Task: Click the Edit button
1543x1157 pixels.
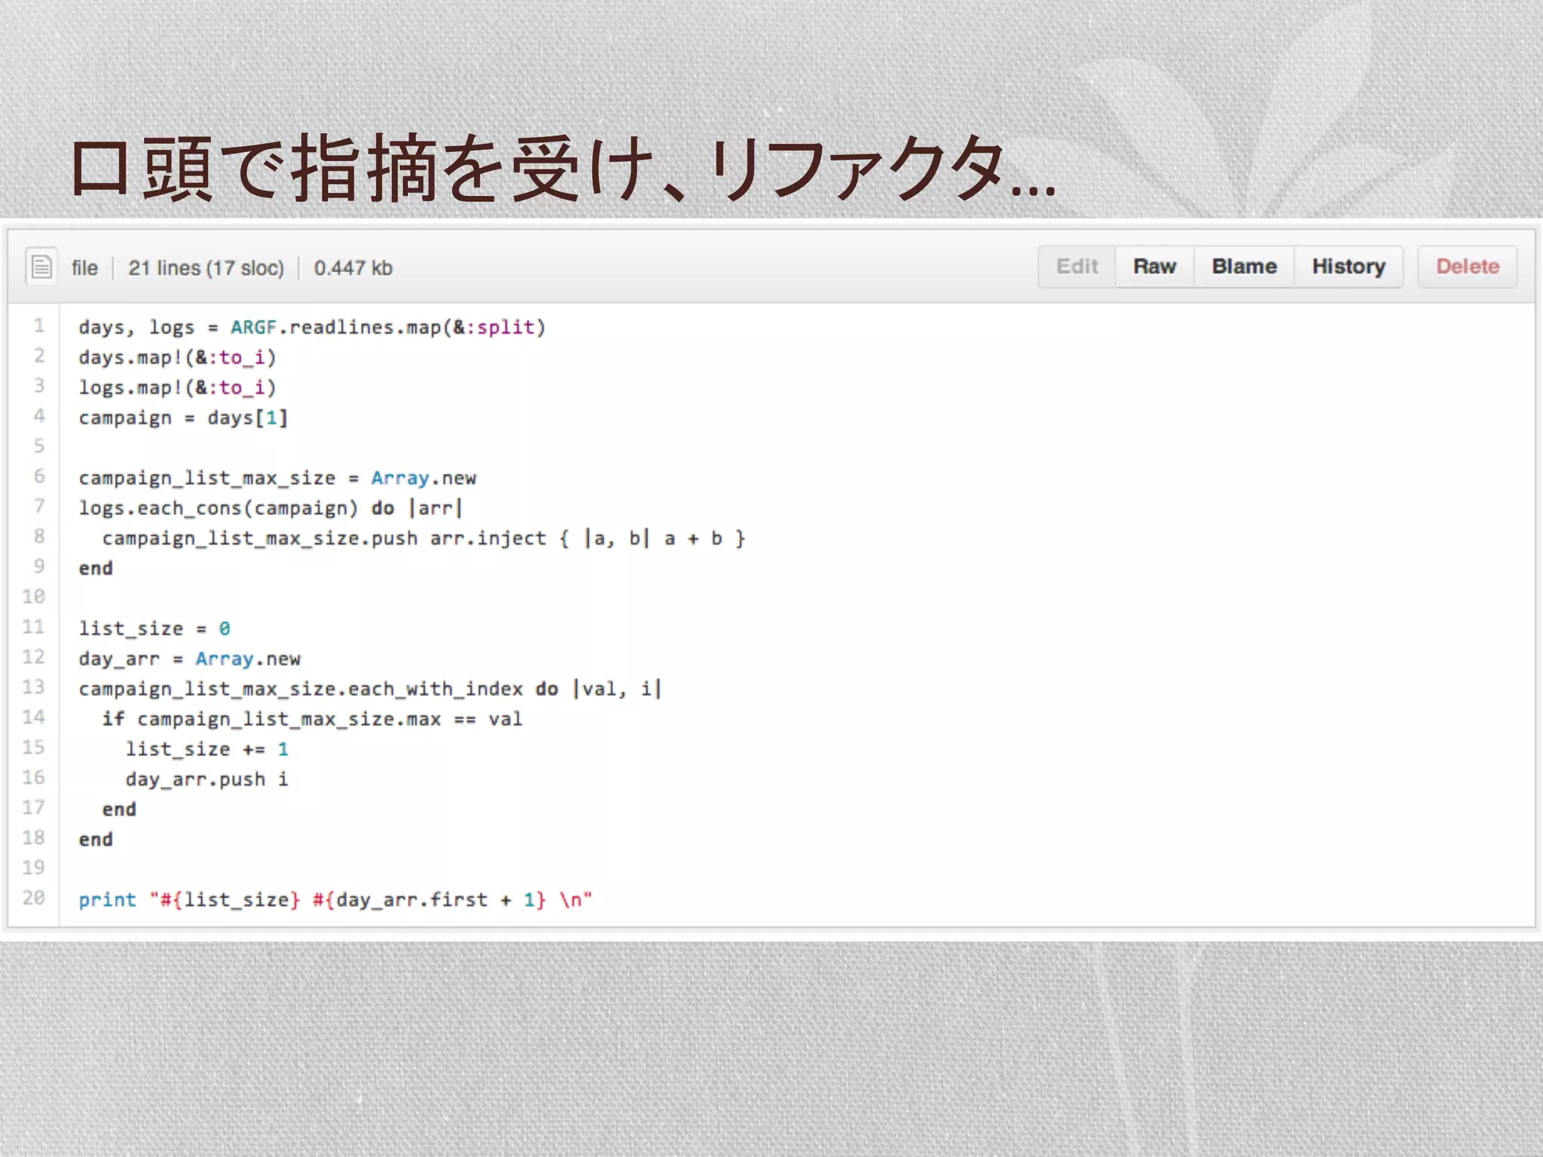Action: pos(1077,267)
